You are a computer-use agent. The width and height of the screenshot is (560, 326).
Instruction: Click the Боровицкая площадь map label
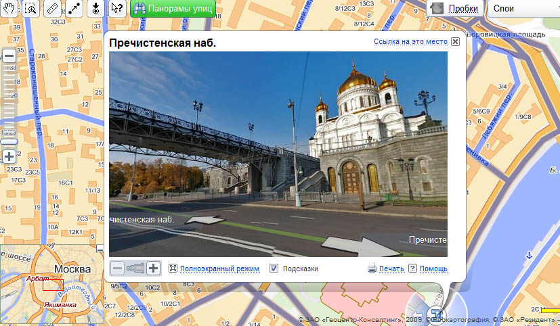(506, 34)
